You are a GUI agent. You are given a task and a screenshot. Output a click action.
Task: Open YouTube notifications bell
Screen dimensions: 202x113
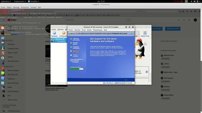[189, 20]
